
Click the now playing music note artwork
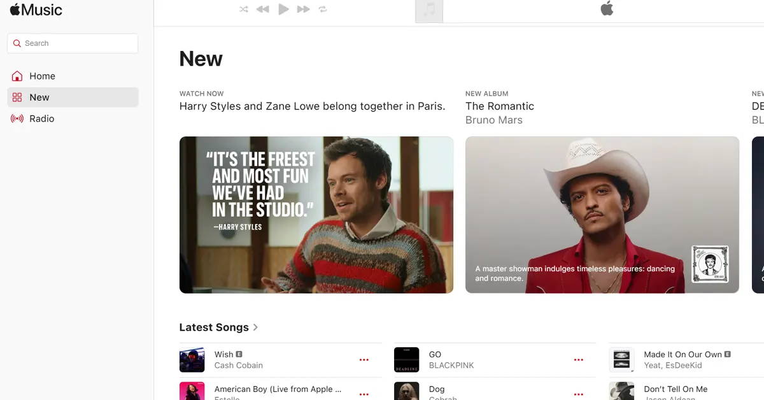429,11
